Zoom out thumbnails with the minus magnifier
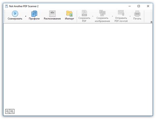 pos(8,111)
